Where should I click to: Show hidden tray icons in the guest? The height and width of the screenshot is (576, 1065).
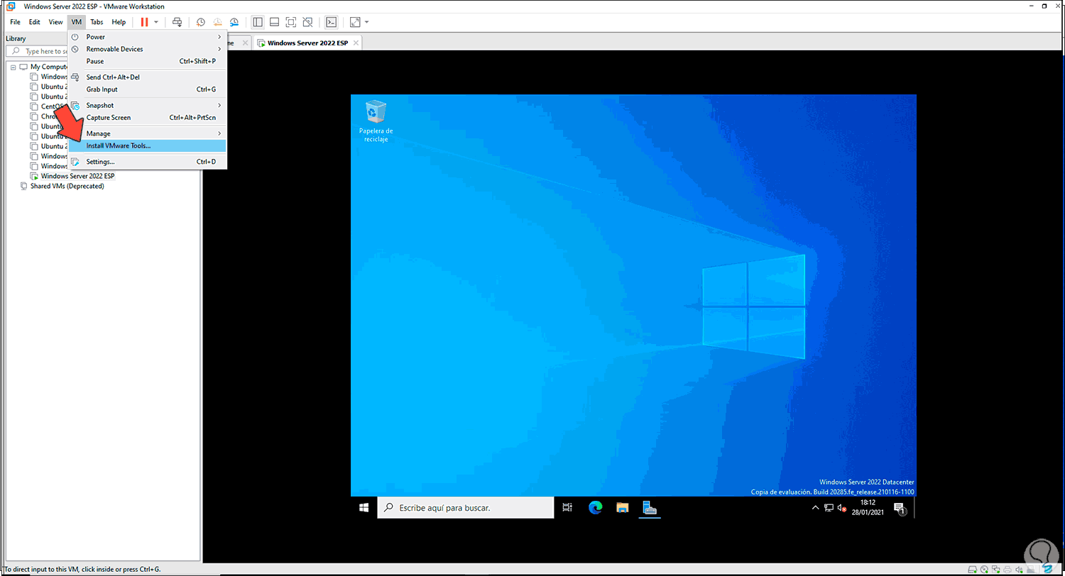point(816,508)
